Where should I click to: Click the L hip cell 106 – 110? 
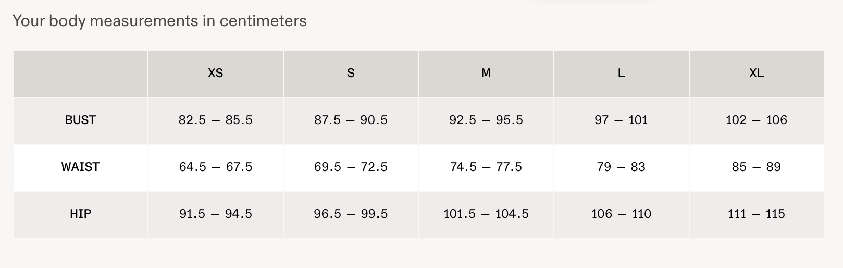tap(621, 214)
